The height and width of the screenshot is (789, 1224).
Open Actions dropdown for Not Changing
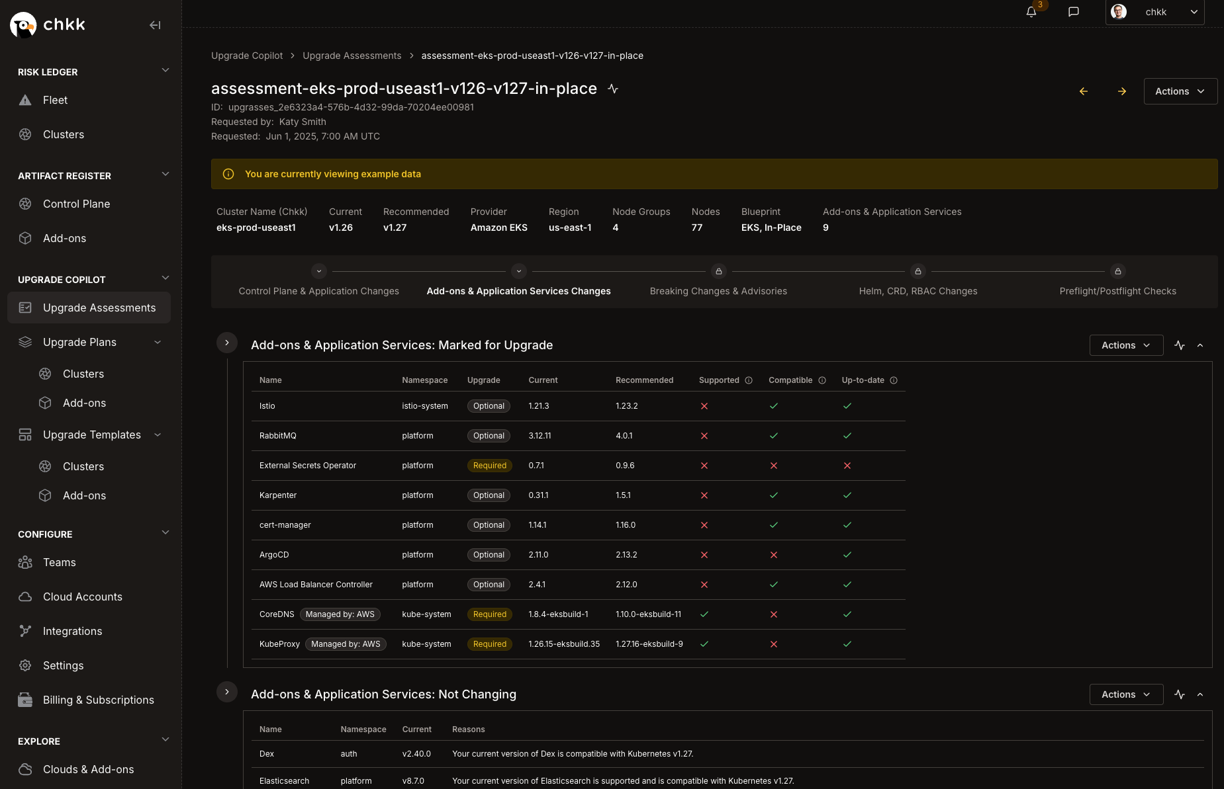1126,694
